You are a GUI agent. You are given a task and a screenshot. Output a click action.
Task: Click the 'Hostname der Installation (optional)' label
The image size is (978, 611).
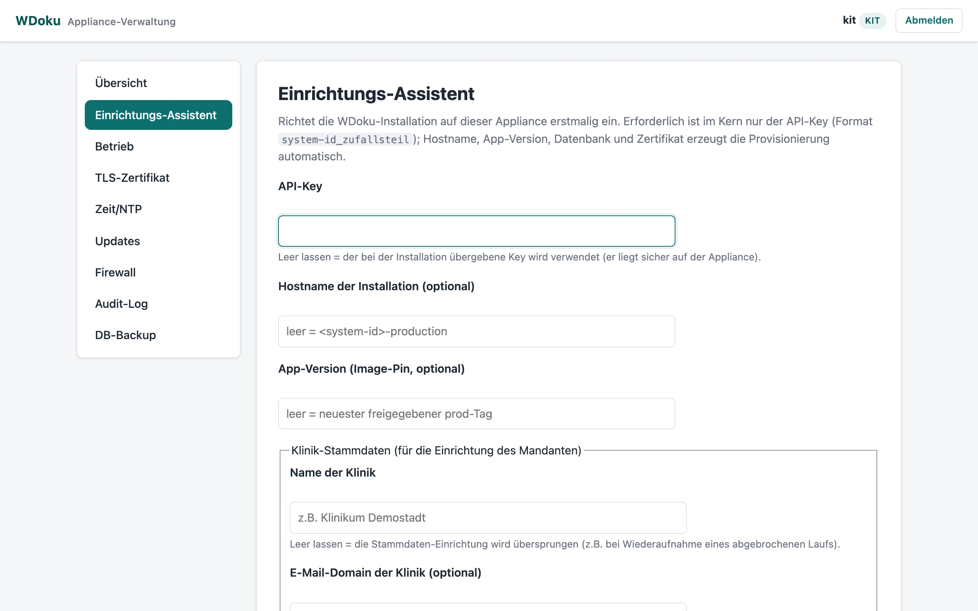click(376, 286)
